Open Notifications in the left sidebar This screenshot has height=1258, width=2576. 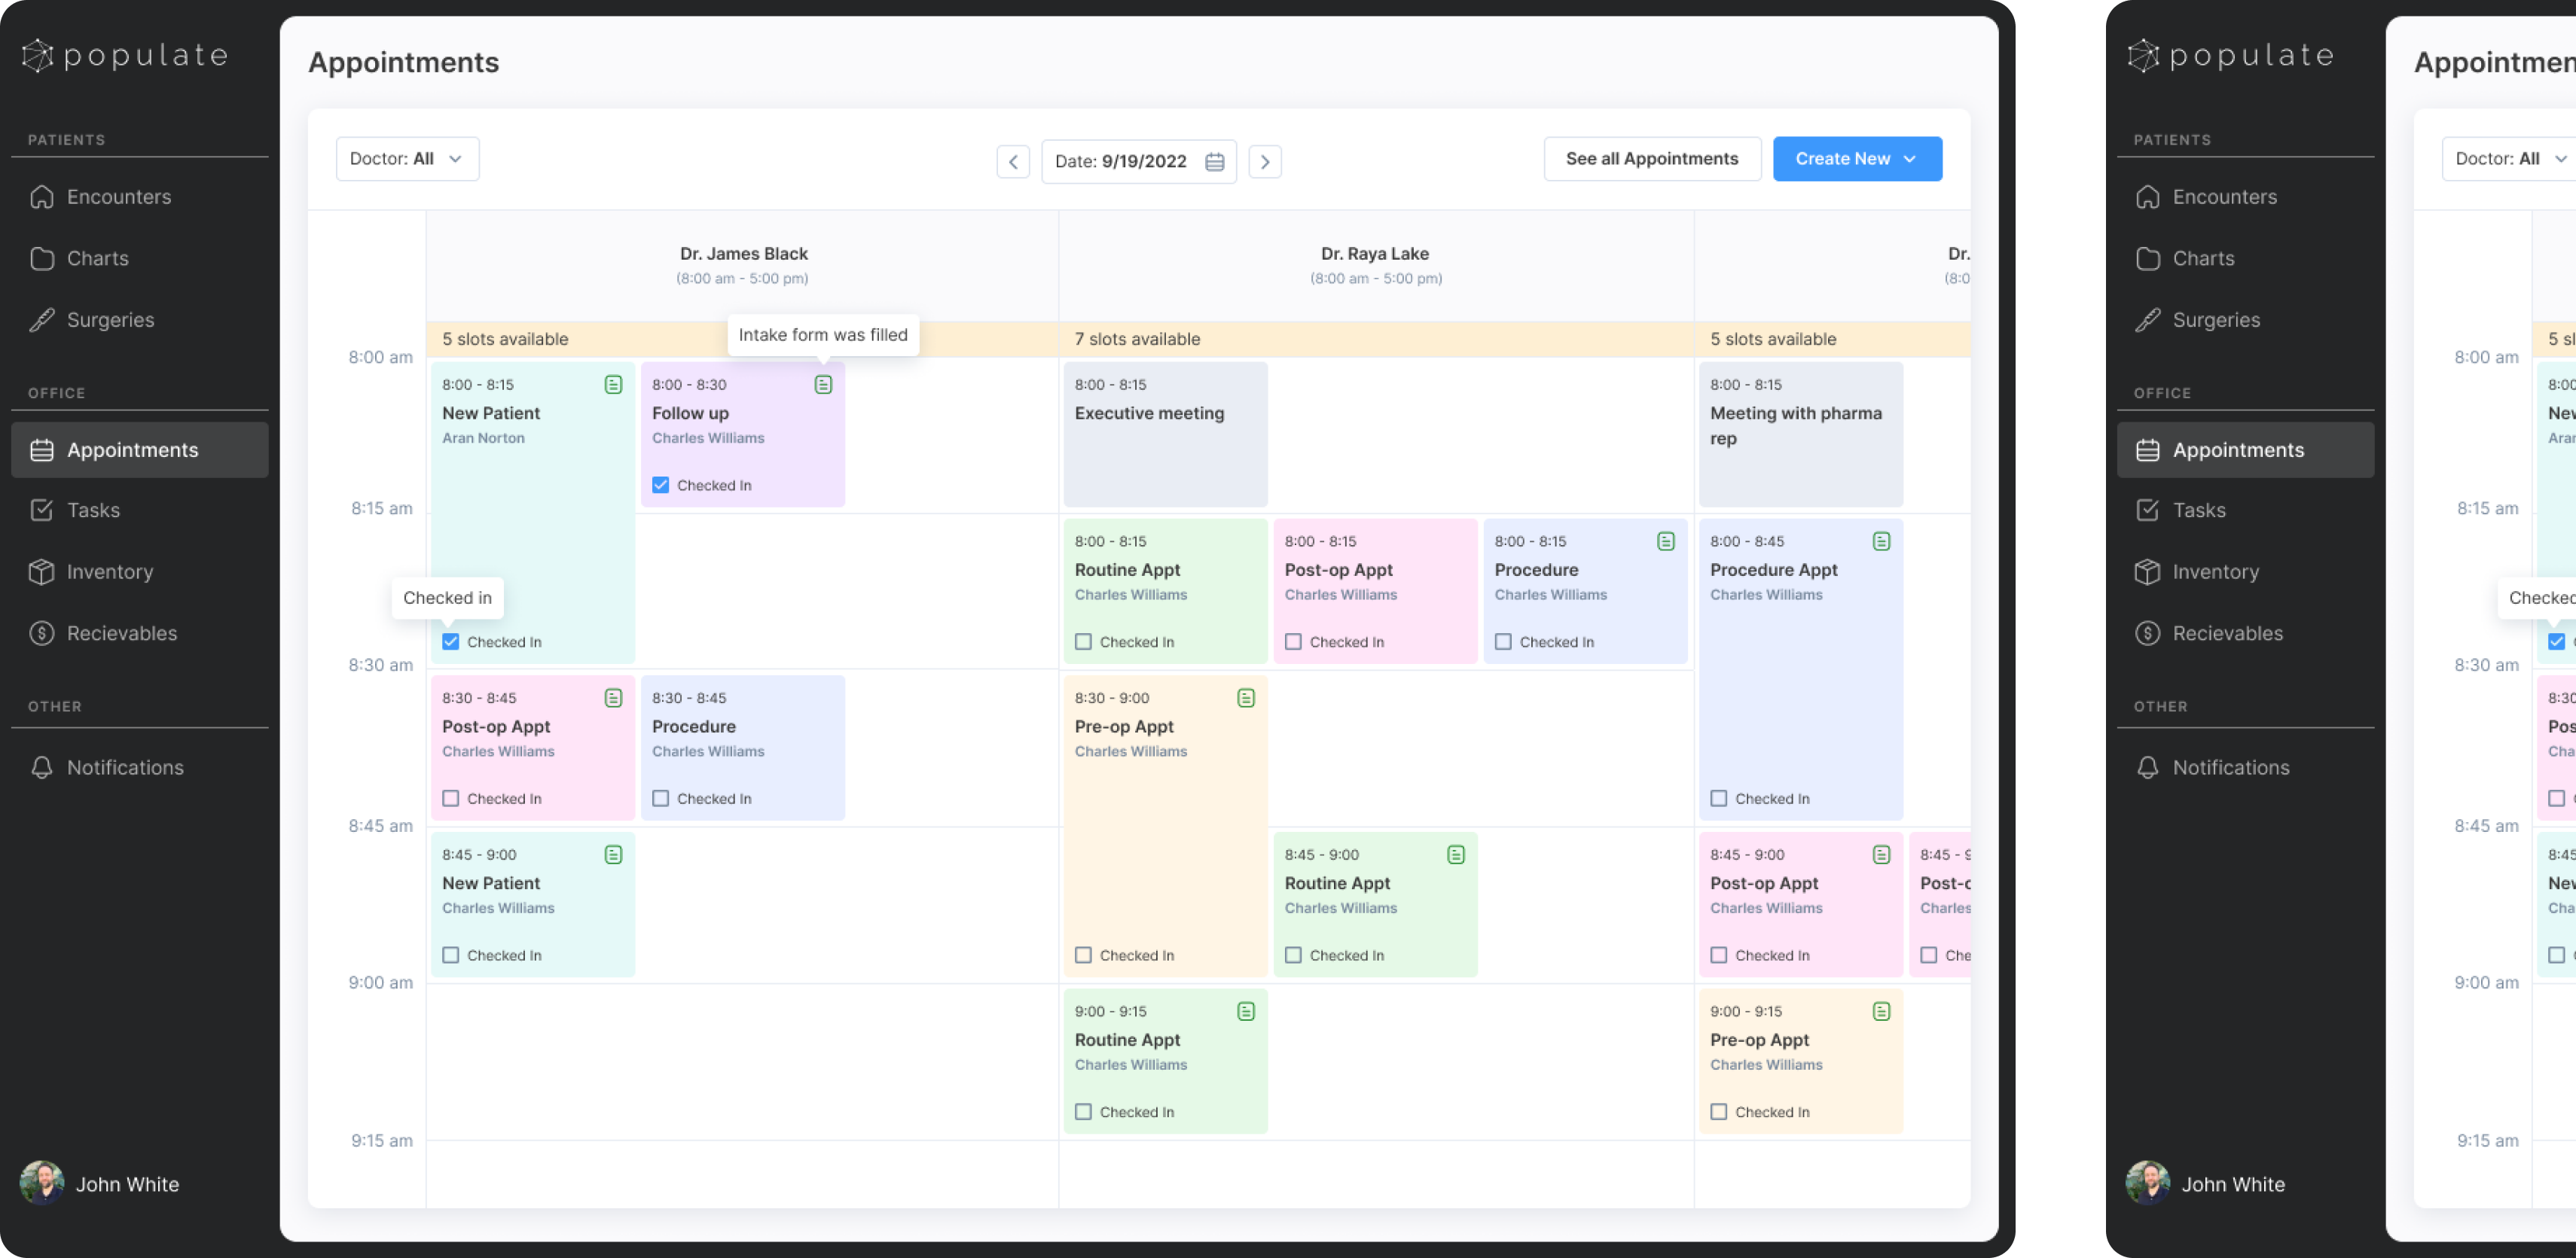point(125,767)
